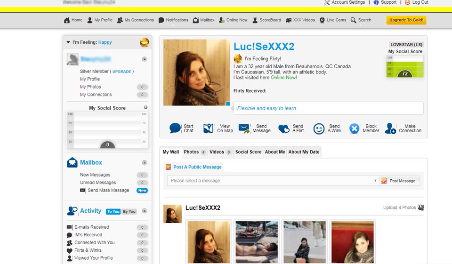Switch Activity view to By You
The width and height of the screenshot is (452, 264).
pyautogui.click(x=129, y=212)
